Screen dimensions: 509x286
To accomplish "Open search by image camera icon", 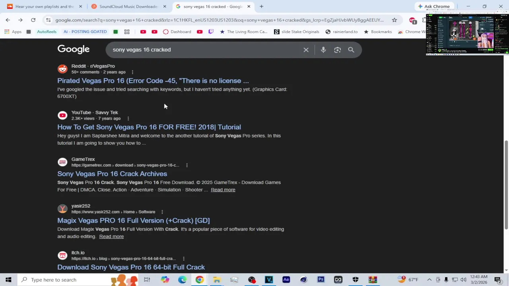I will point(337,50).
